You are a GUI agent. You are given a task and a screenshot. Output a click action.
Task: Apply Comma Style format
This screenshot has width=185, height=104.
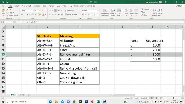(x=91, y=14)
